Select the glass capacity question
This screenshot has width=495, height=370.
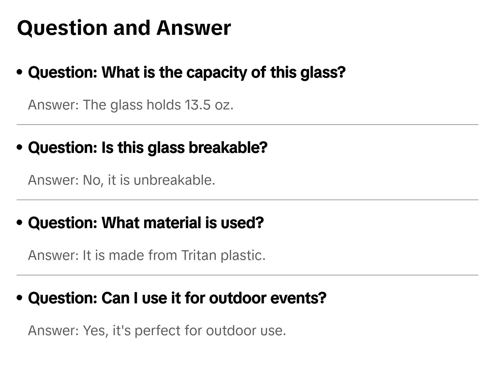point(187,72)
